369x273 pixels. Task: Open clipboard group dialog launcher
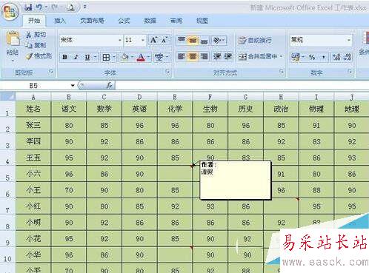click(51, 72)
